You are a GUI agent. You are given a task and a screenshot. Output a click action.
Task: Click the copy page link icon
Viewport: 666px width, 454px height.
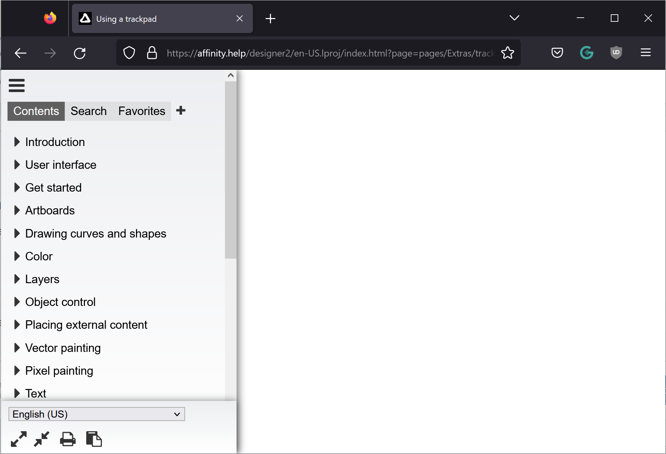coord(94,439)
